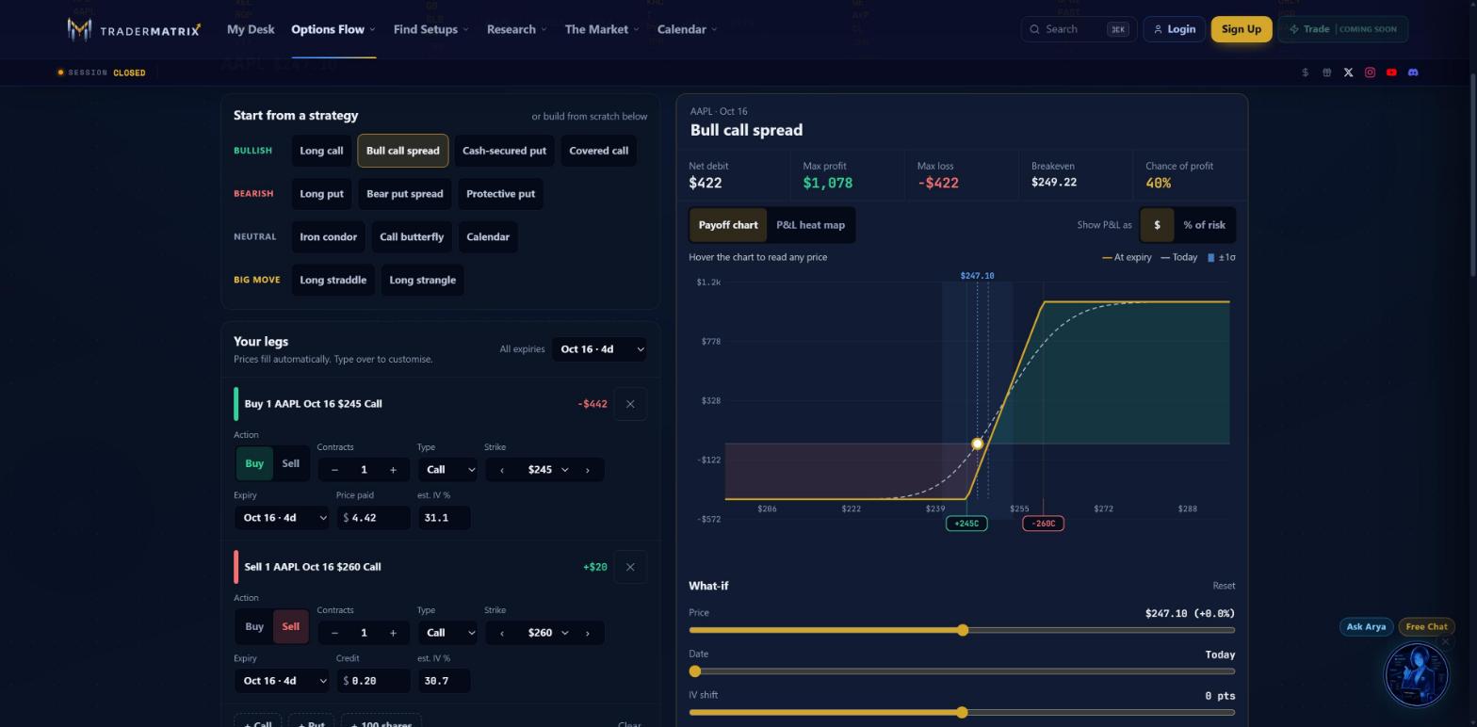
Task: Decrease contracts on the $245 Call leg
Action: (x=334, y=470)
